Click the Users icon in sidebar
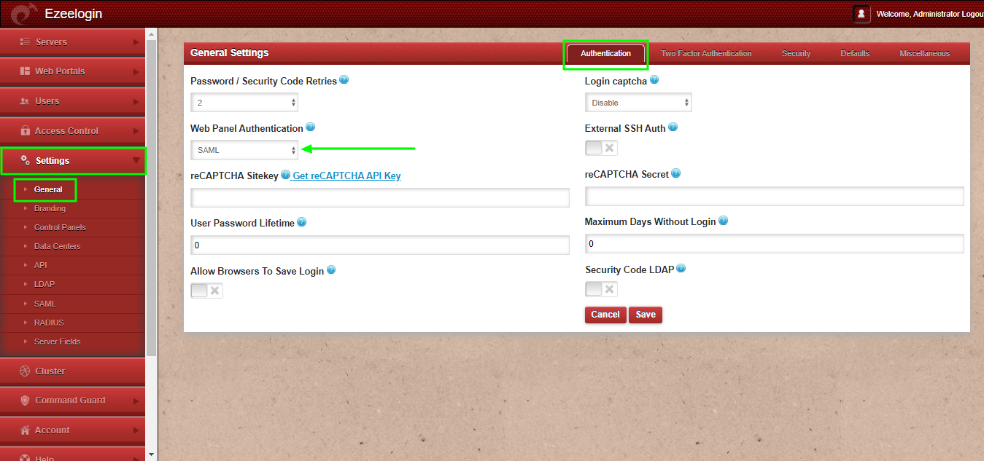Screen dimensions: 984x461 (25, 101)
